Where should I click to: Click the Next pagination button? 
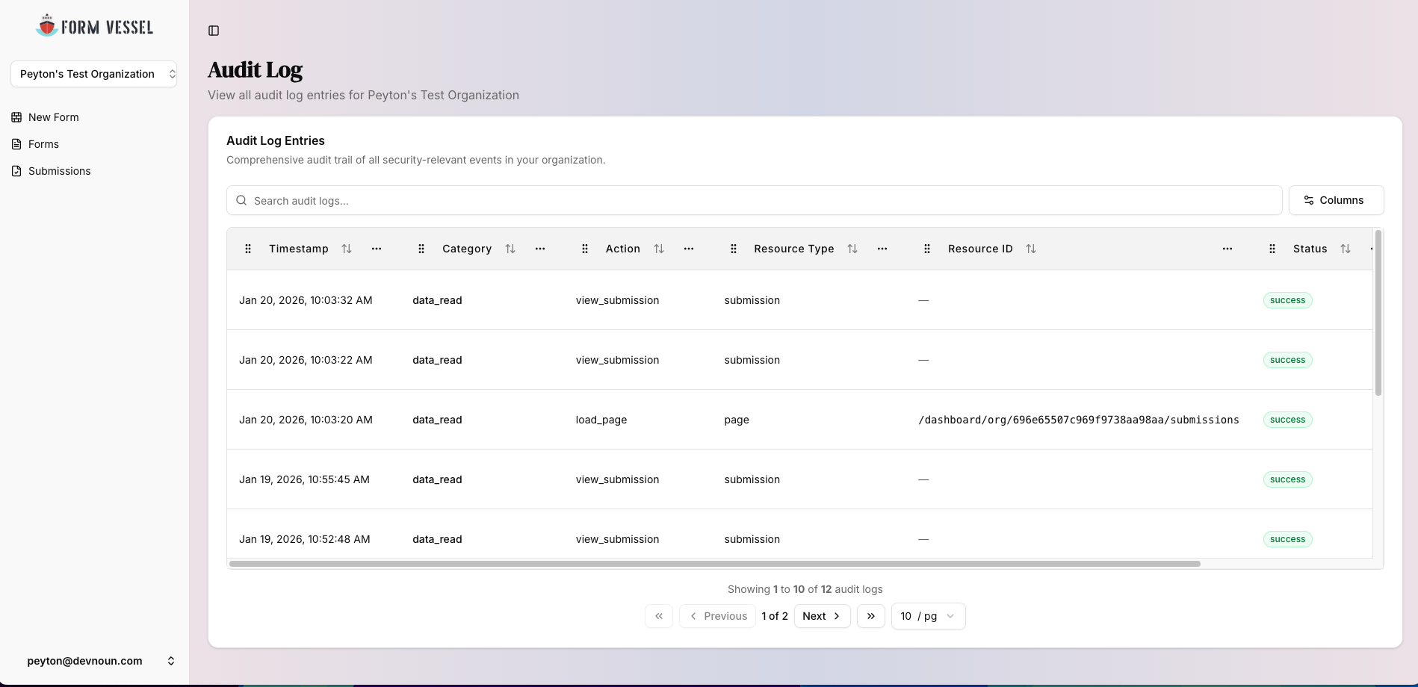click(821, 616)
